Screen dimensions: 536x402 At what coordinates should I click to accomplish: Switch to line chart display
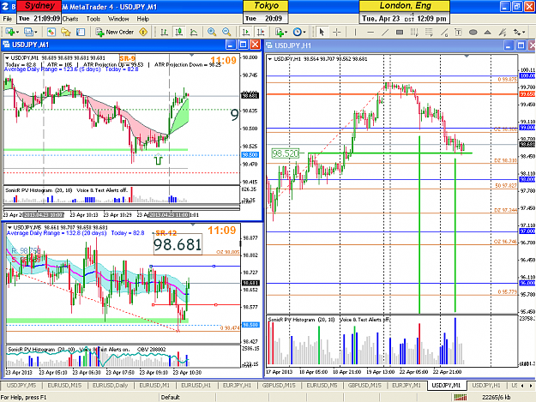[194, 32]
